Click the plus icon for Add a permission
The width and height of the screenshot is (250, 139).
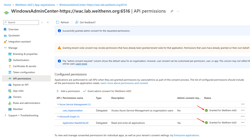58,91
